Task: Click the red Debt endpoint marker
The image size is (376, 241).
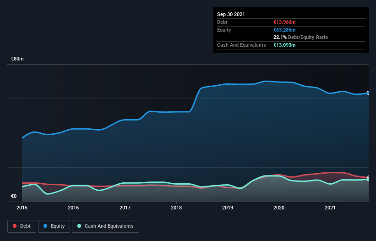Action: pyautogui.click(x=368, y=177)
